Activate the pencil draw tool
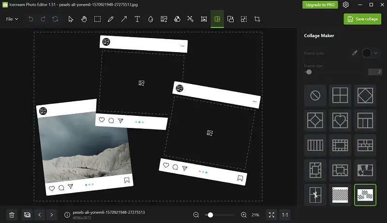The image size is (387, 223). pyautogui.click(x=111, y=19)
